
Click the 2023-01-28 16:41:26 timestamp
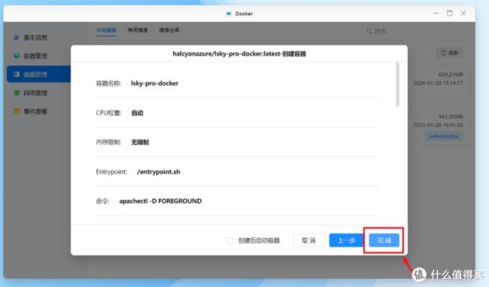438,125
